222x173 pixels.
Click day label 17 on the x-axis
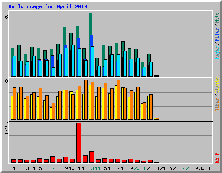(117, 168)
